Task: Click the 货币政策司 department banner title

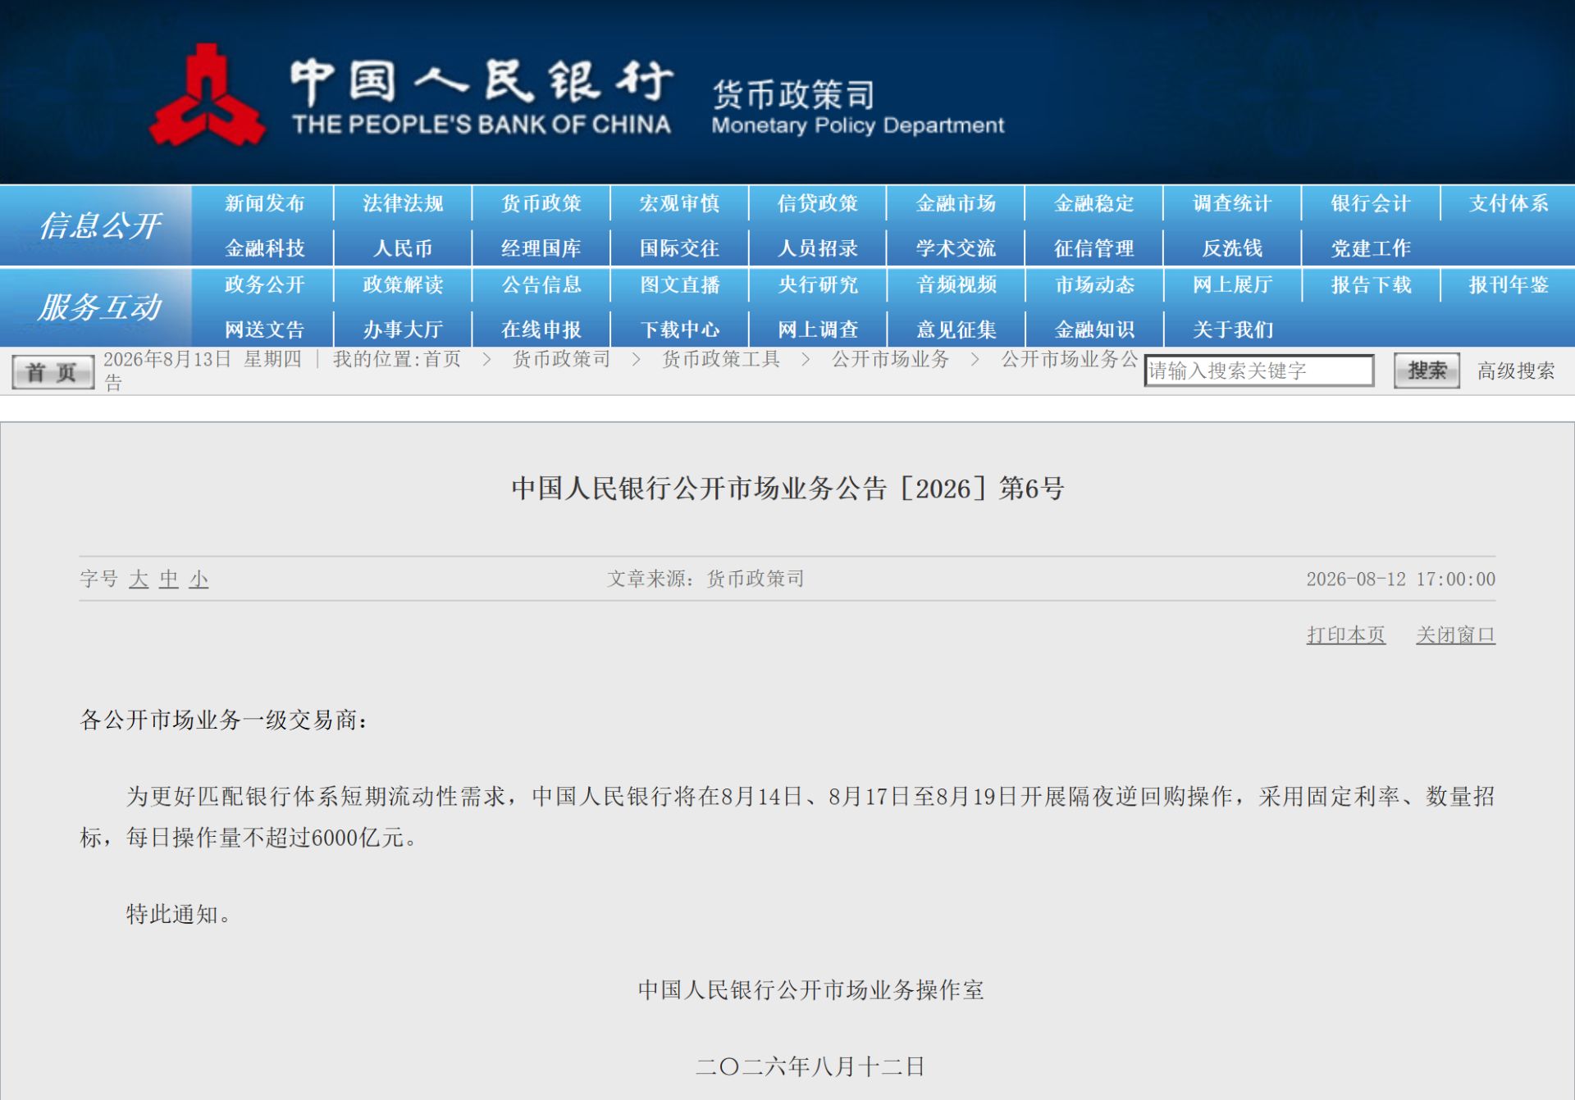Action: point(793,95)
